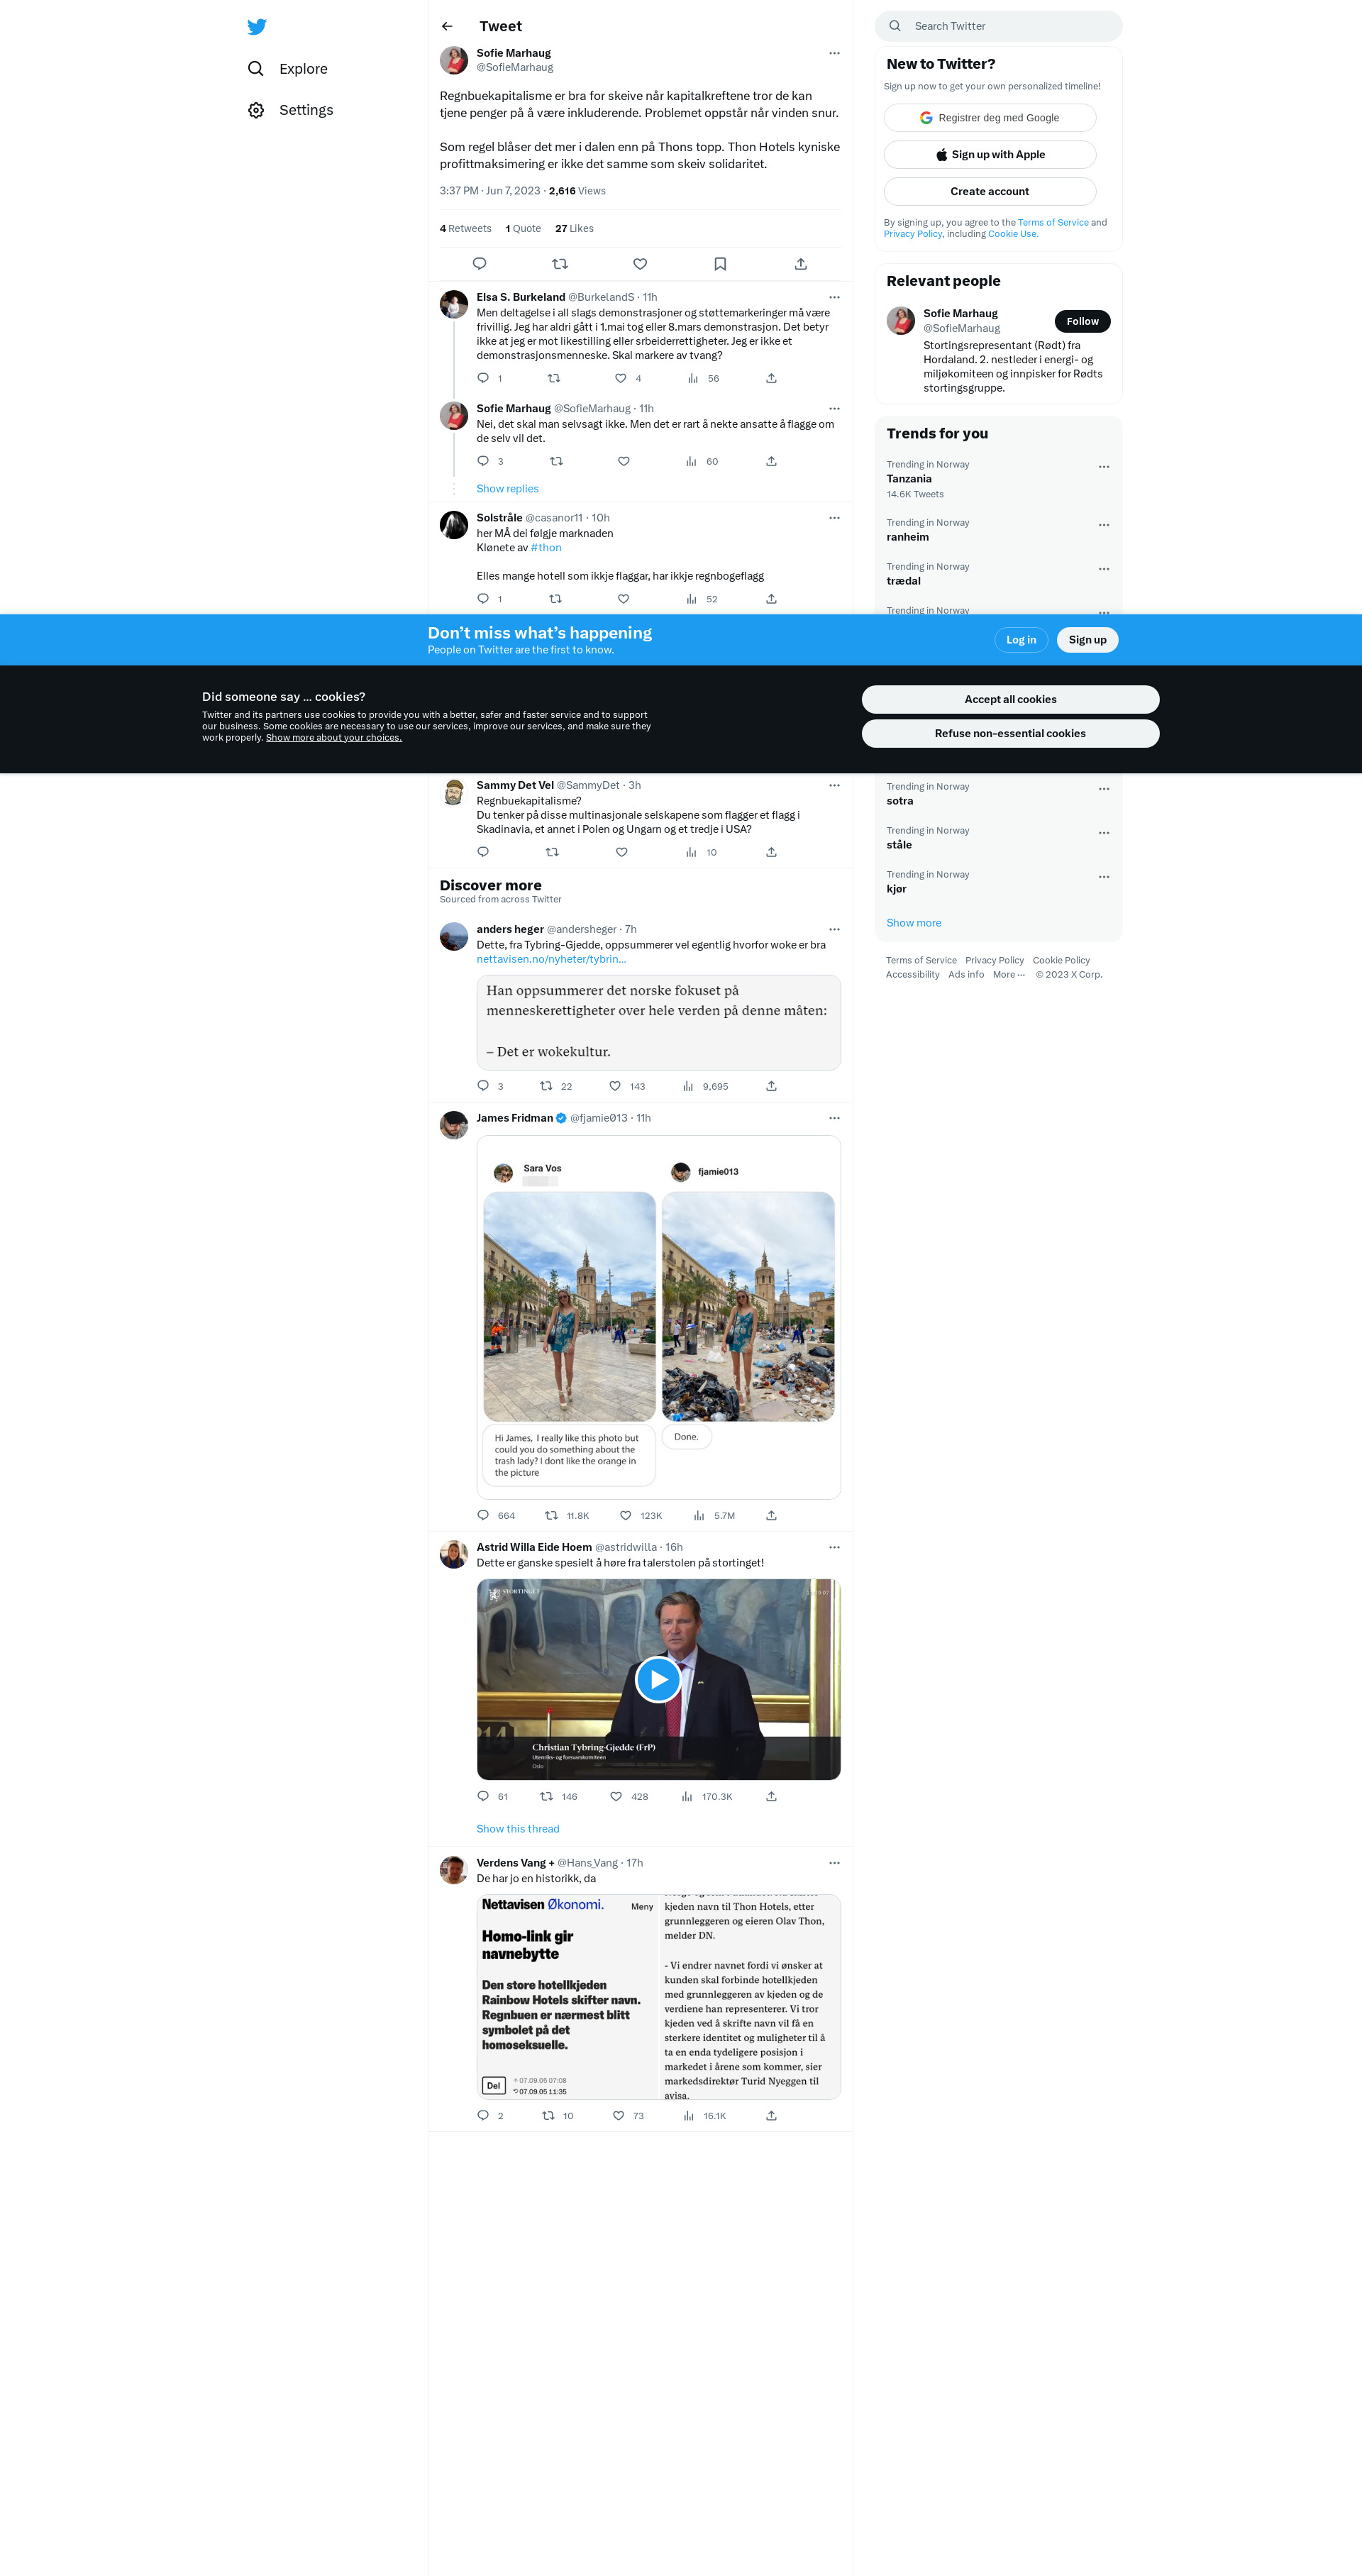Open More footer menu
Viewport: 1362px width, 2576px height.
click(1008, 974)
